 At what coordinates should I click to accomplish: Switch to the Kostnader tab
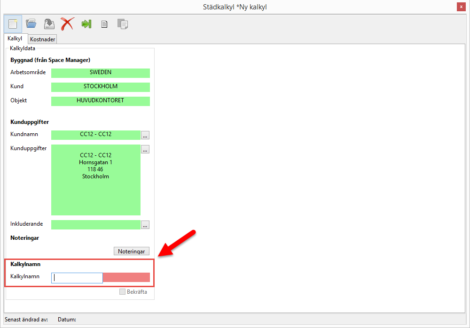click(x=43, y=39)
